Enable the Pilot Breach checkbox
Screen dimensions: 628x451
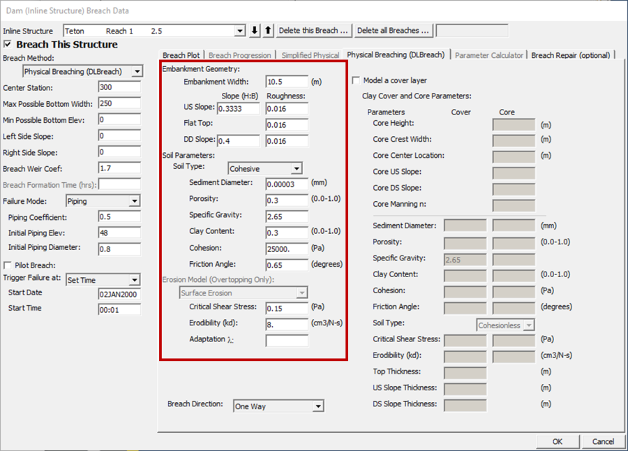7,265
